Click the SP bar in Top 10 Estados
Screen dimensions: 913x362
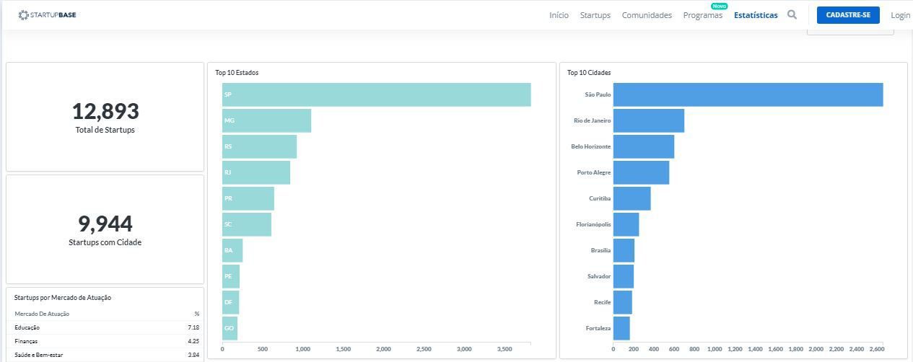tap(376, 94)
